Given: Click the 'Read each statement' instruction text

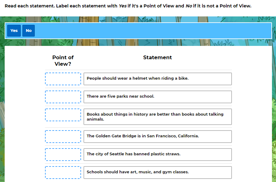Looking at the screenshot, I should click(29, 6).
